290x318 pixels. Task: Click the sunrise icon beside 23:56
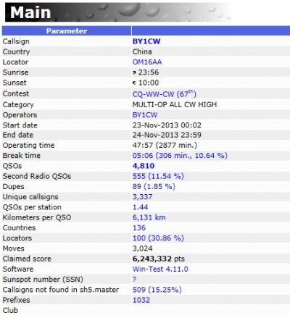pos(134,72)
